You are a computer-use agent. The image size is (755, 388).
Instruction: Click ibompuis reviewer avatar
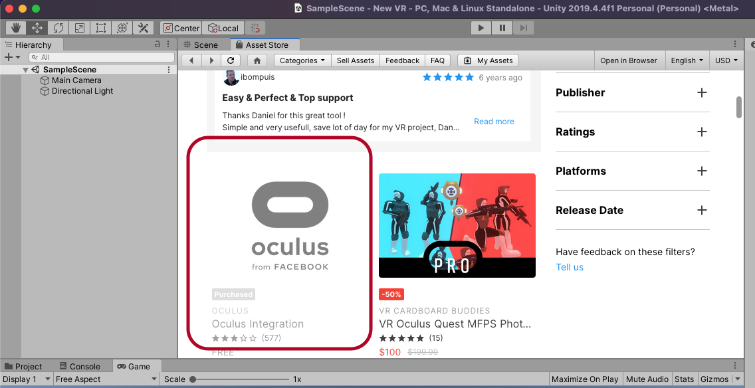point(231,78)
